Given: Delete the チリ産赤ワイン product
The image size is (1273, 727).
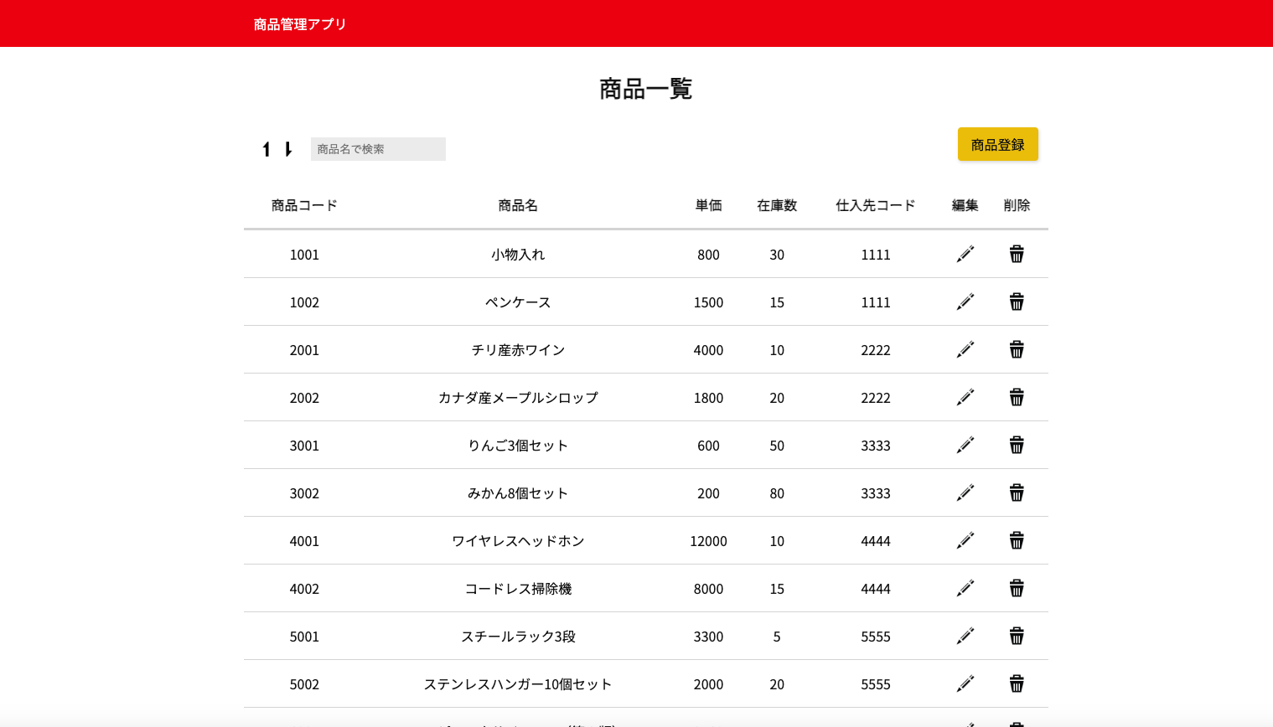Looking at the screenshot, I should 1017,349.
